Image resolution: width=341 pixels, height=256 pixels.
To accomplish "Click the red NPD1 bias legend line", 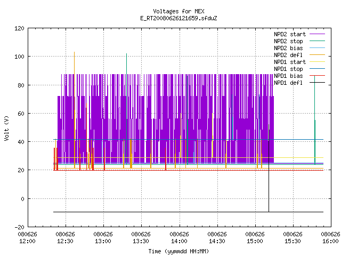I will point(318,76).
